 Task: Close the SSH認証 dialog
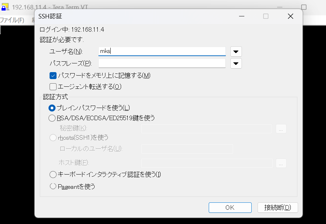click(x=290, y=16)
